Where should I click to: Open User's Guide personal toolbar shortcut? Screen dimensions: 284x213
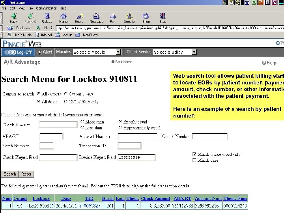pos(20,35)
